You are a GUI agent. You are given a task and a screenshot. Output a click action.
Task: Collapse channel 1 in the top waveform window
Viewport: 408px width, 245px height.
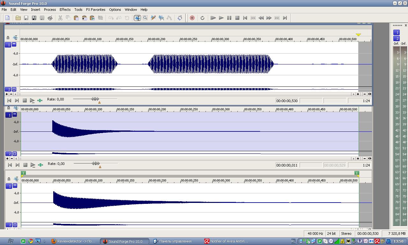tap(14, 45)
